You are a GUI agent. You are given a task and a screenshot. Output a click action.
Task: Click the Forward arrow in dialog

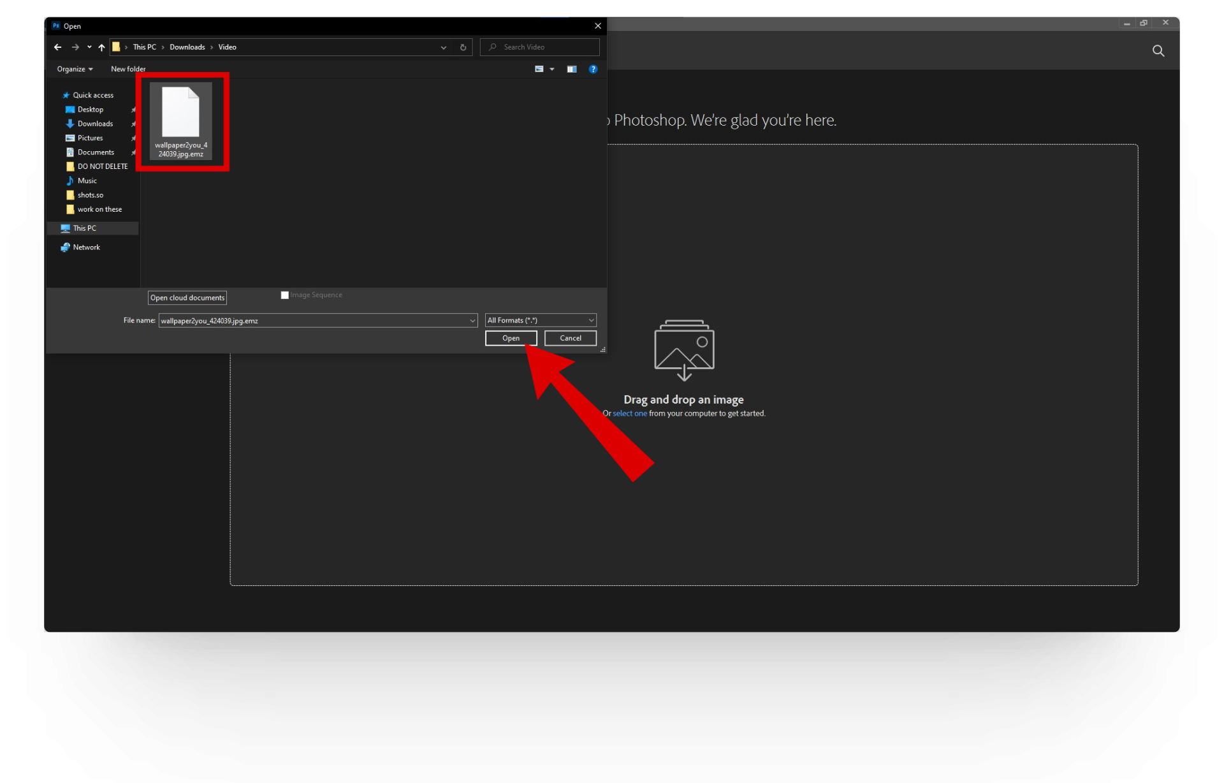[x=75, y=47]
